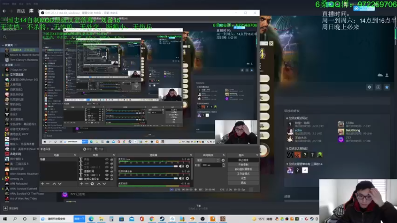Move the source up in the list
This screenshot has width=397, height=223.
[x=99, y=184]
